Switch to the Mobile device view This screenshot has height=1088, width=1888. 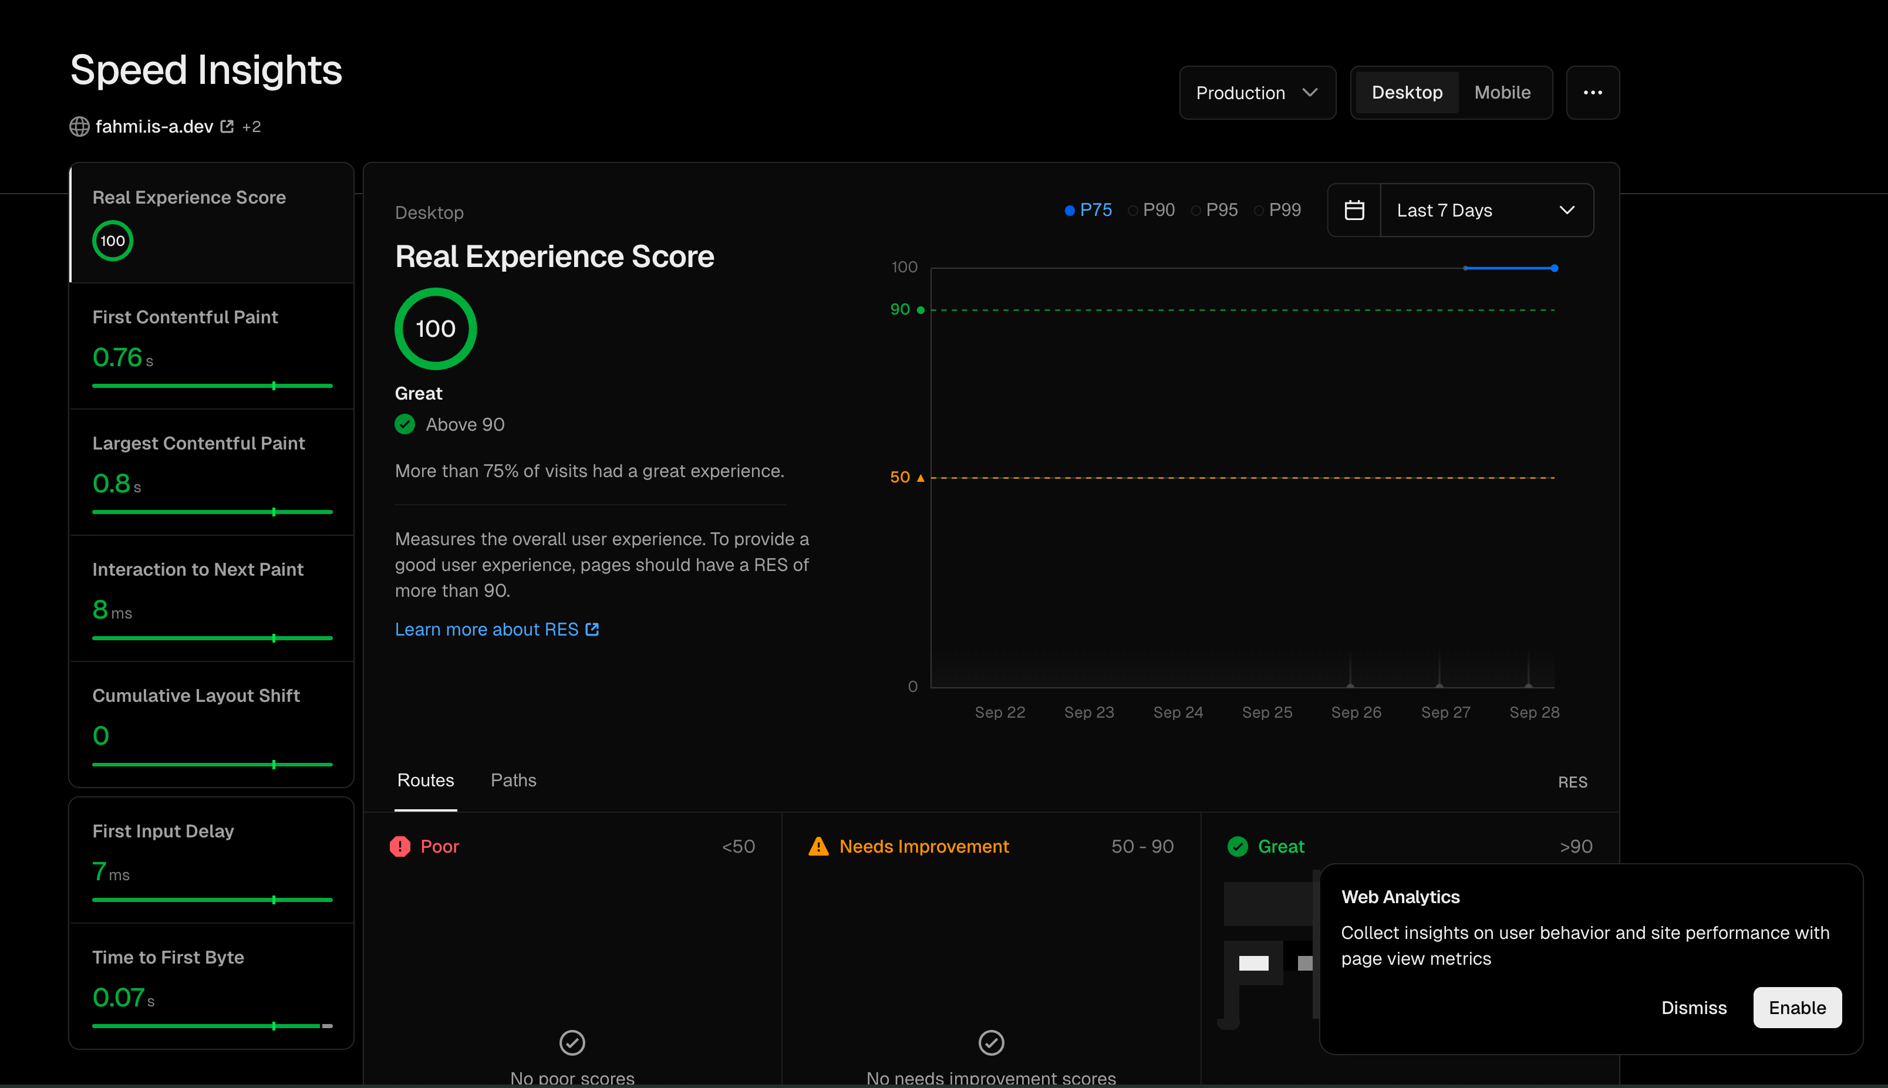[x=1502, y=93]
